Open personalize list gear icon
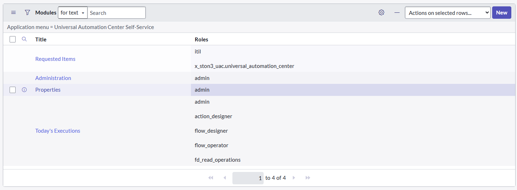517x190 pixels. point(381,13)
